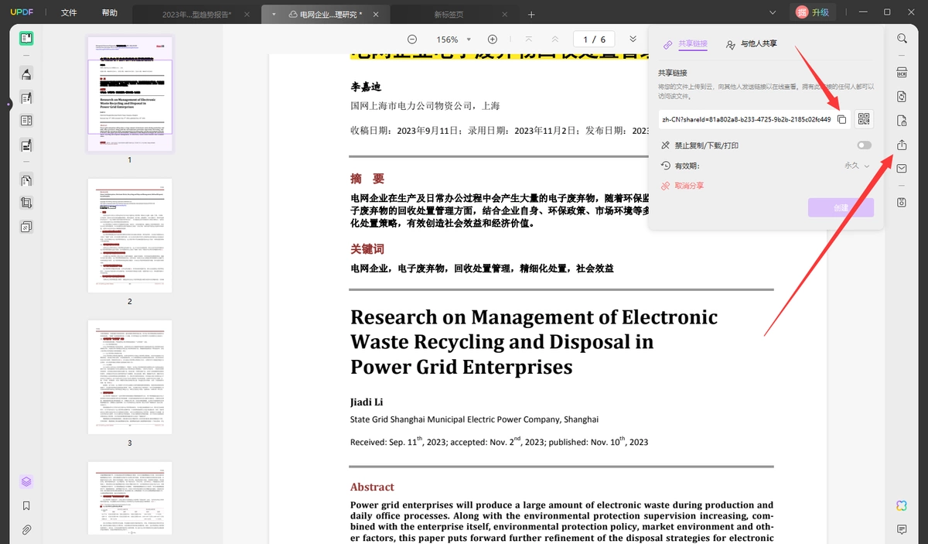Click the author name Jiadi Li
Image resolution: width=928 pixels, height=544 pixels.
367,402
